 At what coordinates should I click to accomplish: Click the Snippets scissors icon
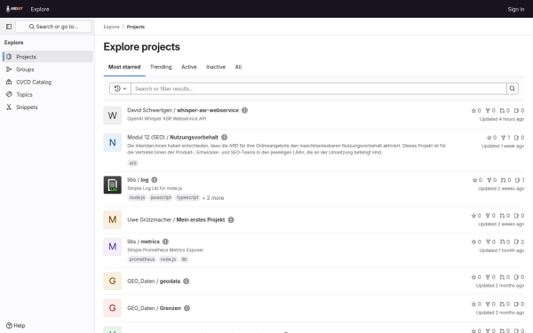point(9,107)
